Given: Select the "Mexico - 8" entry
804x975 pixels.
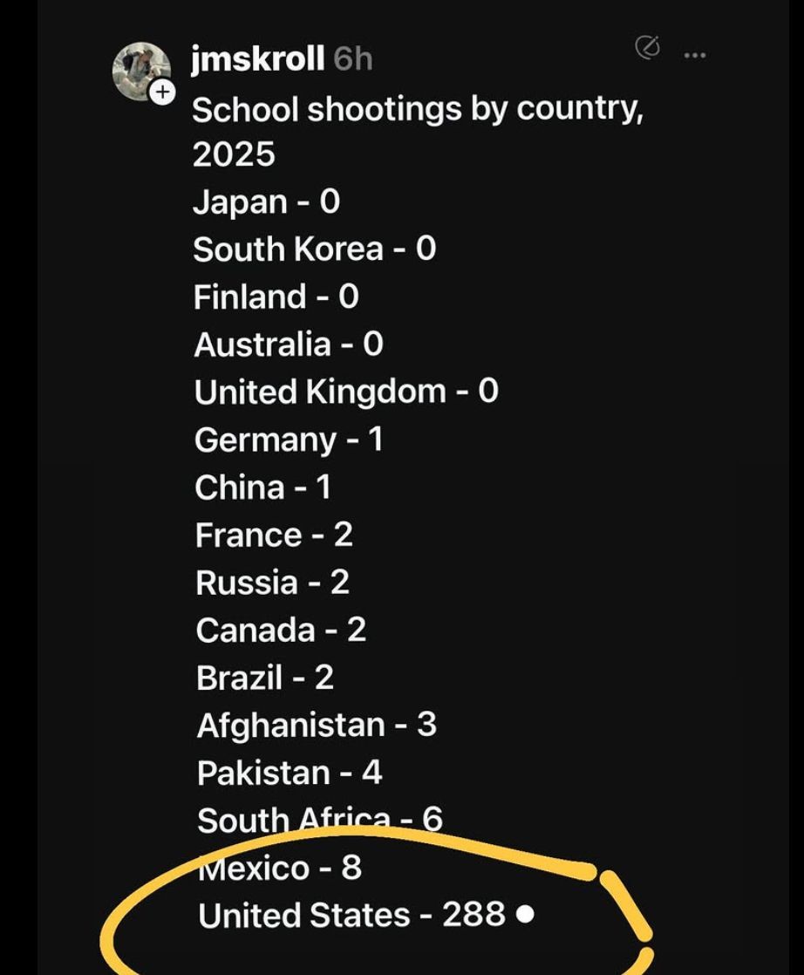Looking at the screenshot, I should click(x=281, y=868).
